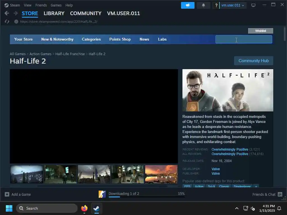Go forward with the right arrow
287x215 pixels.
[x=16, y=13]
